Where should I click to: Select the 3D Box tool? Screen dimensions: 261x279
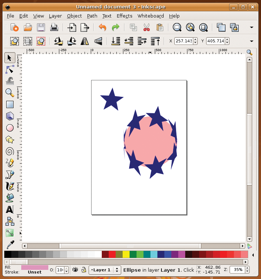[x=10, y=116]
